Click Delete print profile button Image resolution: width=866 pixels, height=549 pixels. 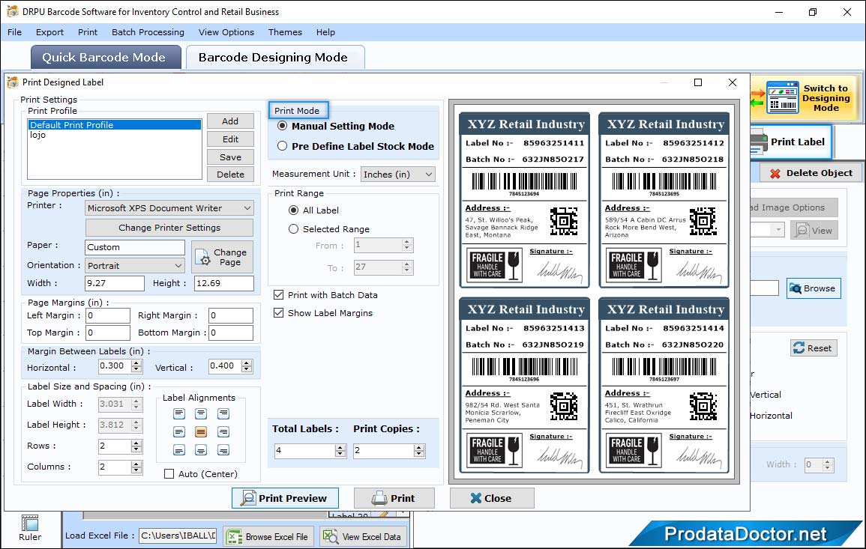coord(230,175)
